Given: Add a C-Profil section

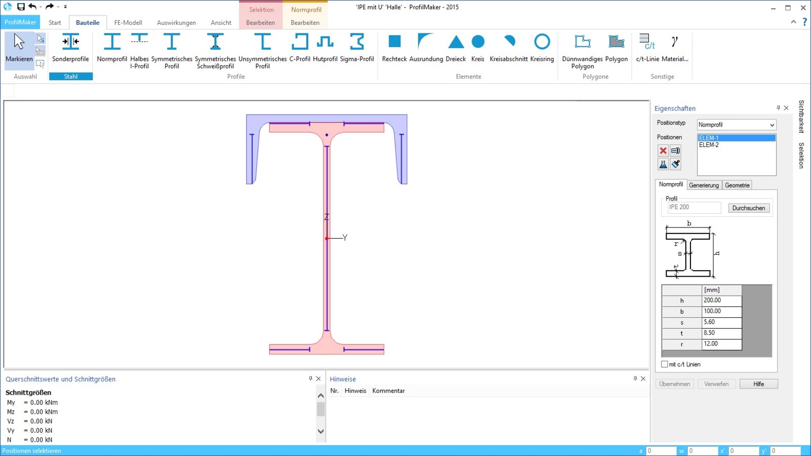Looking at the screenshot, I should coord(300,49).
